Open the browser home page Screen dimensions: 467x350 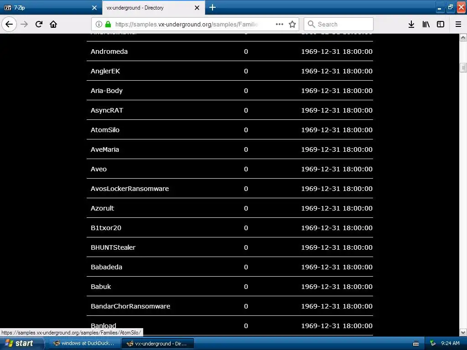tap(53, 24)
